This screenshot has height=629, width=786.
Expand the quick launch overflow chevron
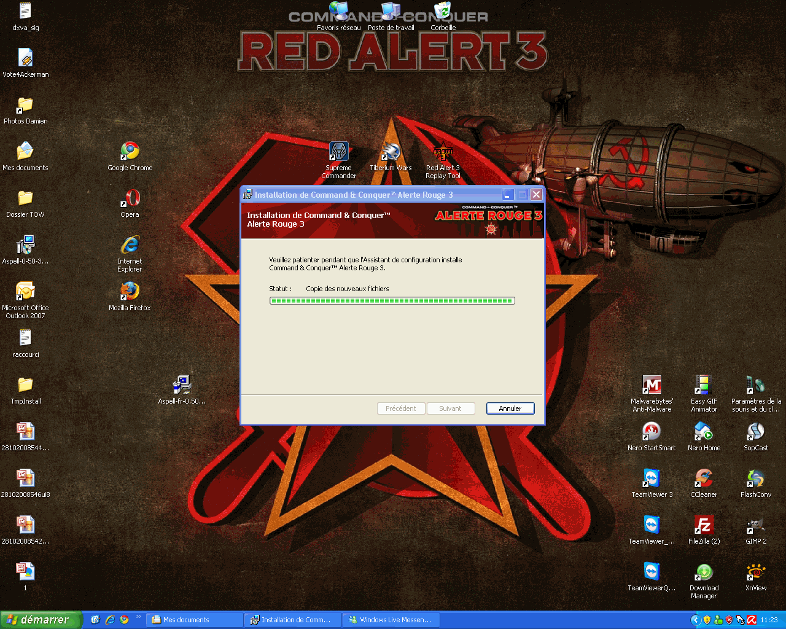[138, 617]
